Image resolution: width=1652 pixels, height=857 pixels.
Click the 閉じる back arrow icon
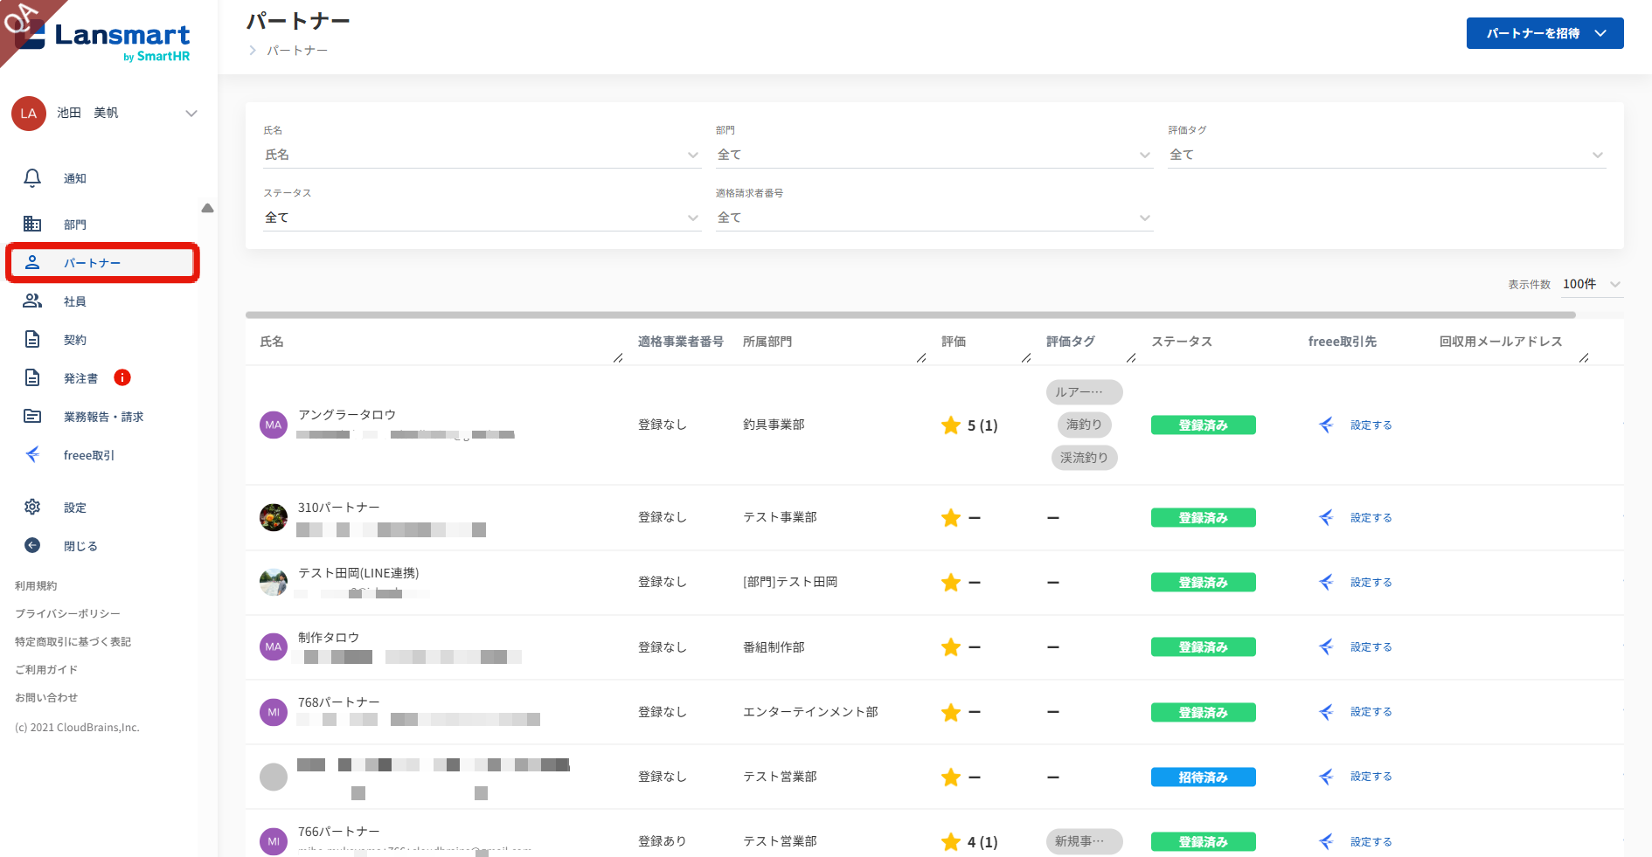[x=32, y=545]
